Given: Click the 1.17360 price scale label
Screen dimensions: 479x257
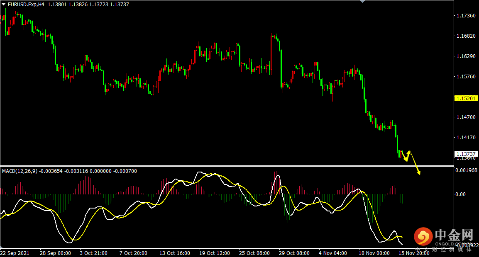Looking at the screenshot, I should (x=466, y=16).
